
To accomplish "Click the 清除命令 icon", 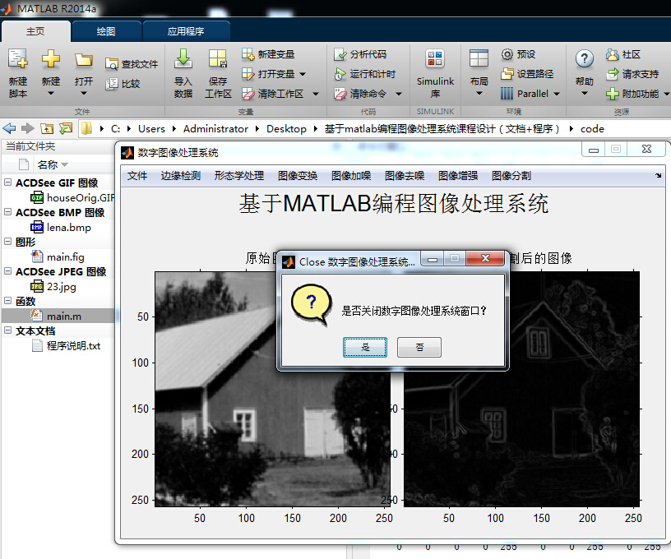I will [340, 94].
